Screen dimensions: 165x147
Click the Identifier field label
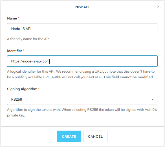click(x=14, y=51)
